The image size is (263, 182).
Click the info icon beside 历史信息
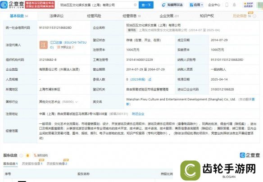pyautogui.click(x=254, y=16)
